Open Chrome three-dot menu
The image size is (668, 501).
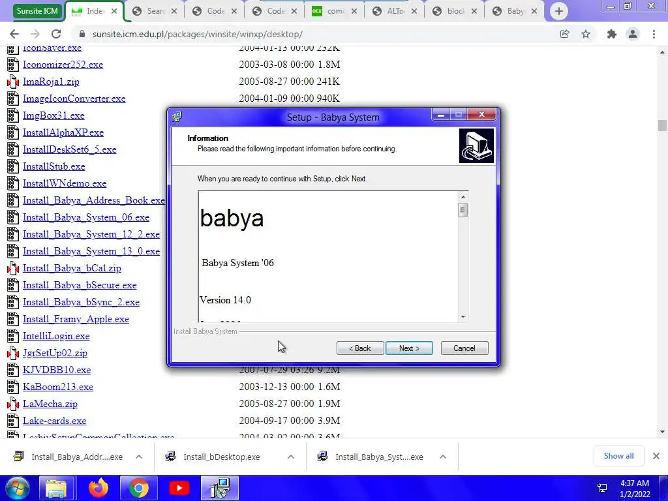[x=654, y=34]
